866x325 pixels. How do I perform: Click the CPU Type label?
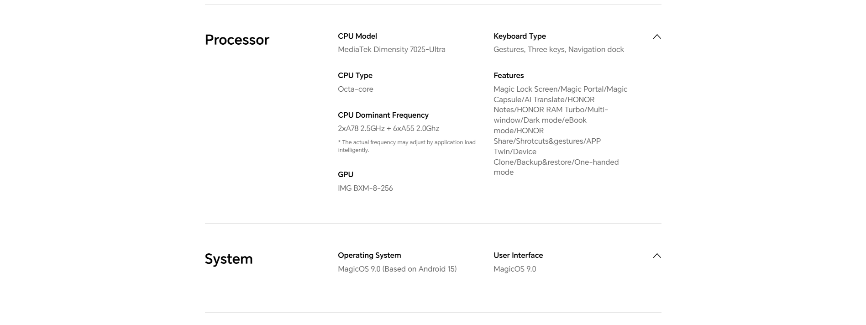tap(355, 75)
